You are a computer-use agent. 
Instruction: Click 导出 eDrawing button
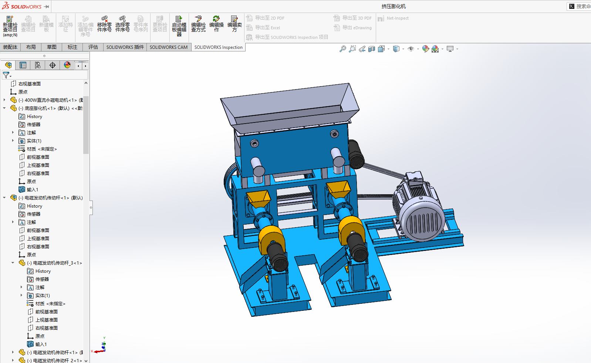coord(352,27)
